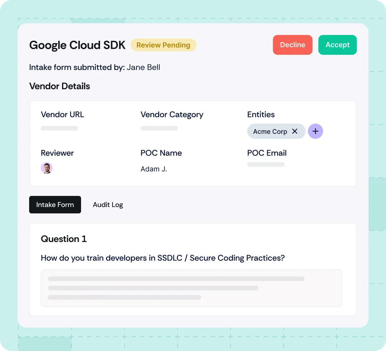This screenshot has width=386, height=351.
Task: Click the POC Email placeholder value
Action: 266,164
